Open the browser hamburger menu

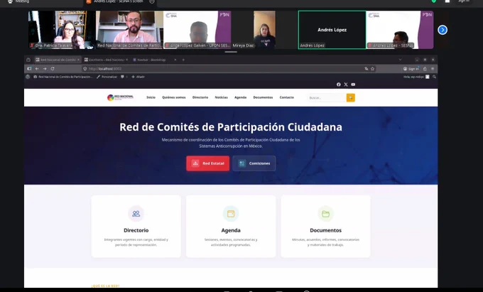coord(433,69)
